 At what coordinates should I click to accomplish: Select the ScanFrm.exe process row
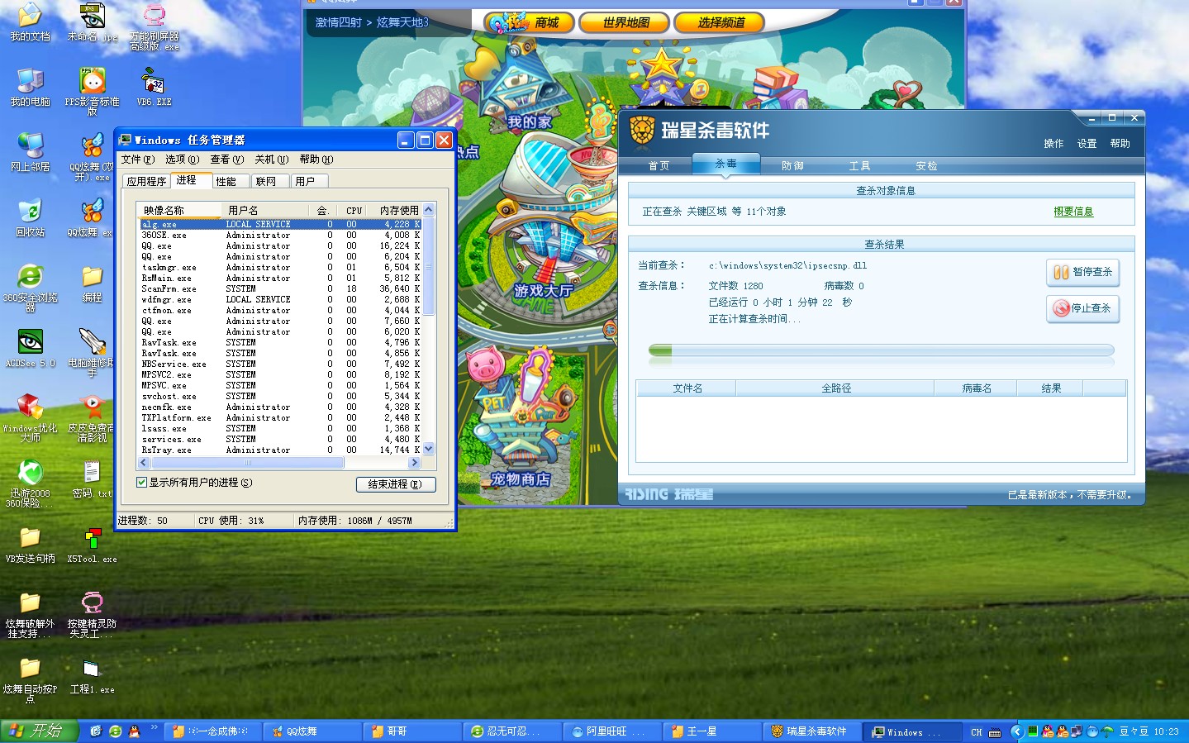[281, 288]
